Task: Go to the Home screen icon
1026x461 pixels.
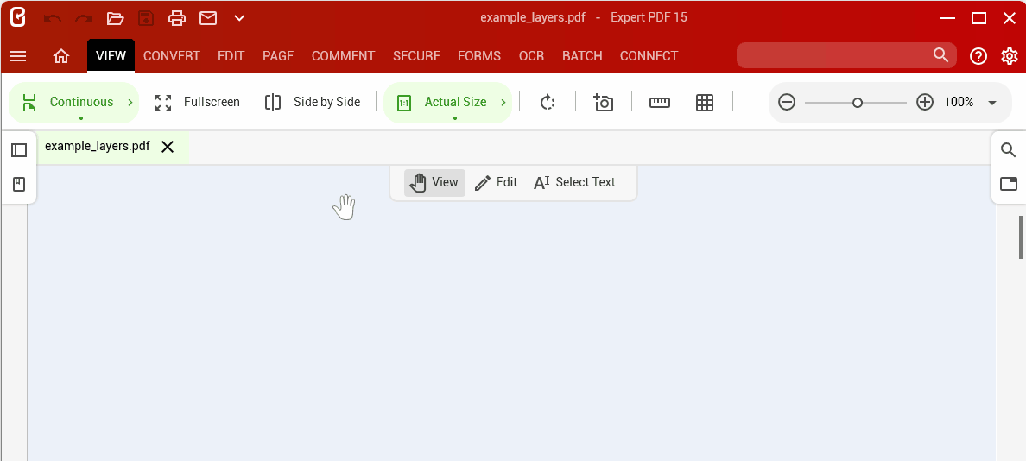Action: pos(60,56)
